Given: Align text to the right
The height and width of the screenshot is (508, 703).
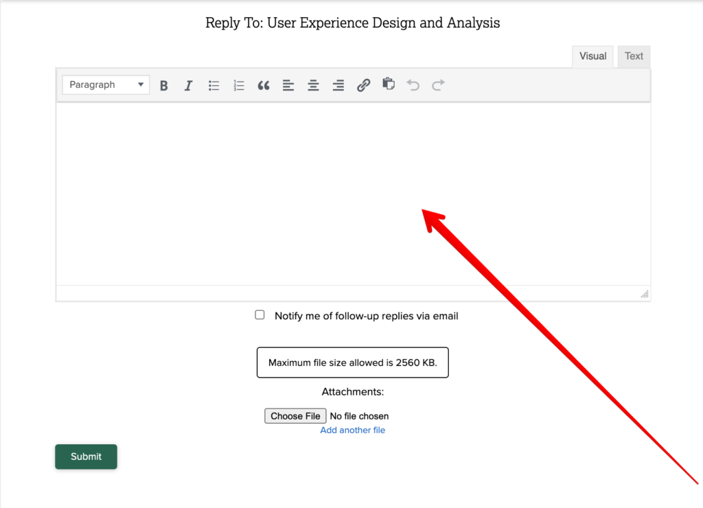Looking at the screenshot, I should click(x=338, y=84).
